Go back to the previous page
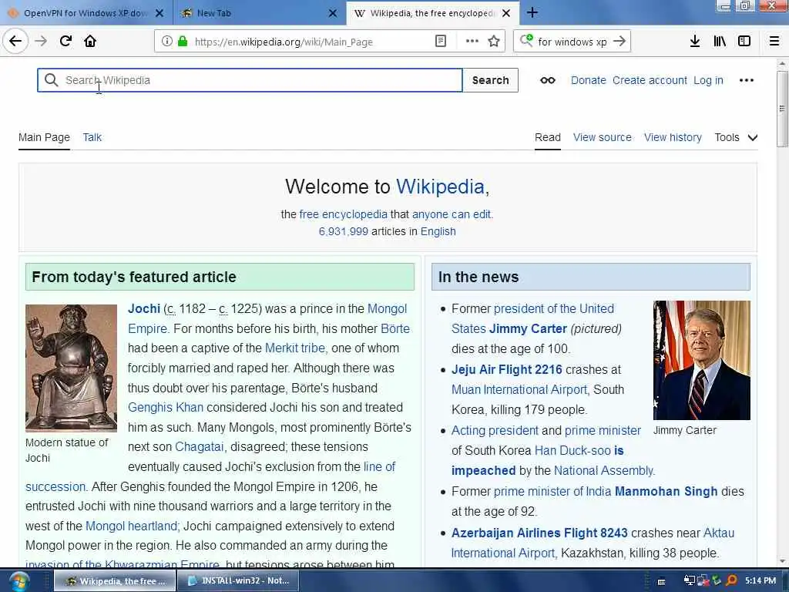Image resolution: width=789 pixels, height=592 pixels. [x=15, y=41]
